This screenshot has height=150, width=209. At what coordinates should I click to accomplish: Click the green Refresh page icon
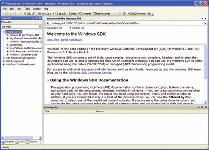[x=24, y=14]
